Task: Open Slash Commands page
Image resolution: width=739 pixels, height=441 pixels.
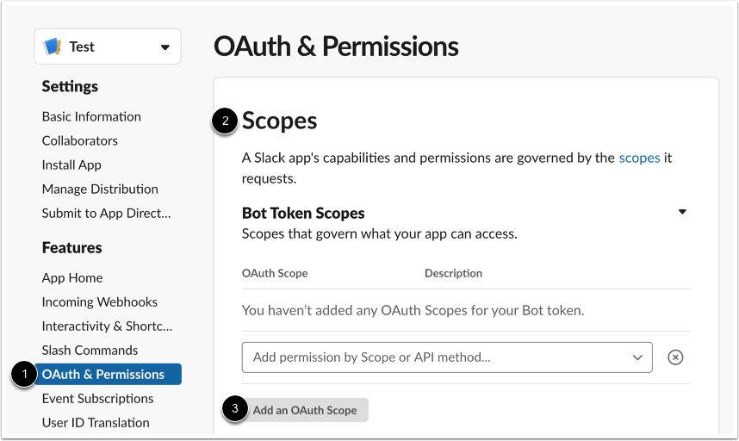Action: [x=90, y=350]
